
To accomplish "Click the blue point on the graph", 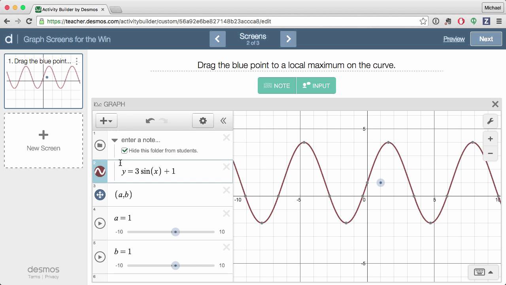I will [x=380, y=182].
